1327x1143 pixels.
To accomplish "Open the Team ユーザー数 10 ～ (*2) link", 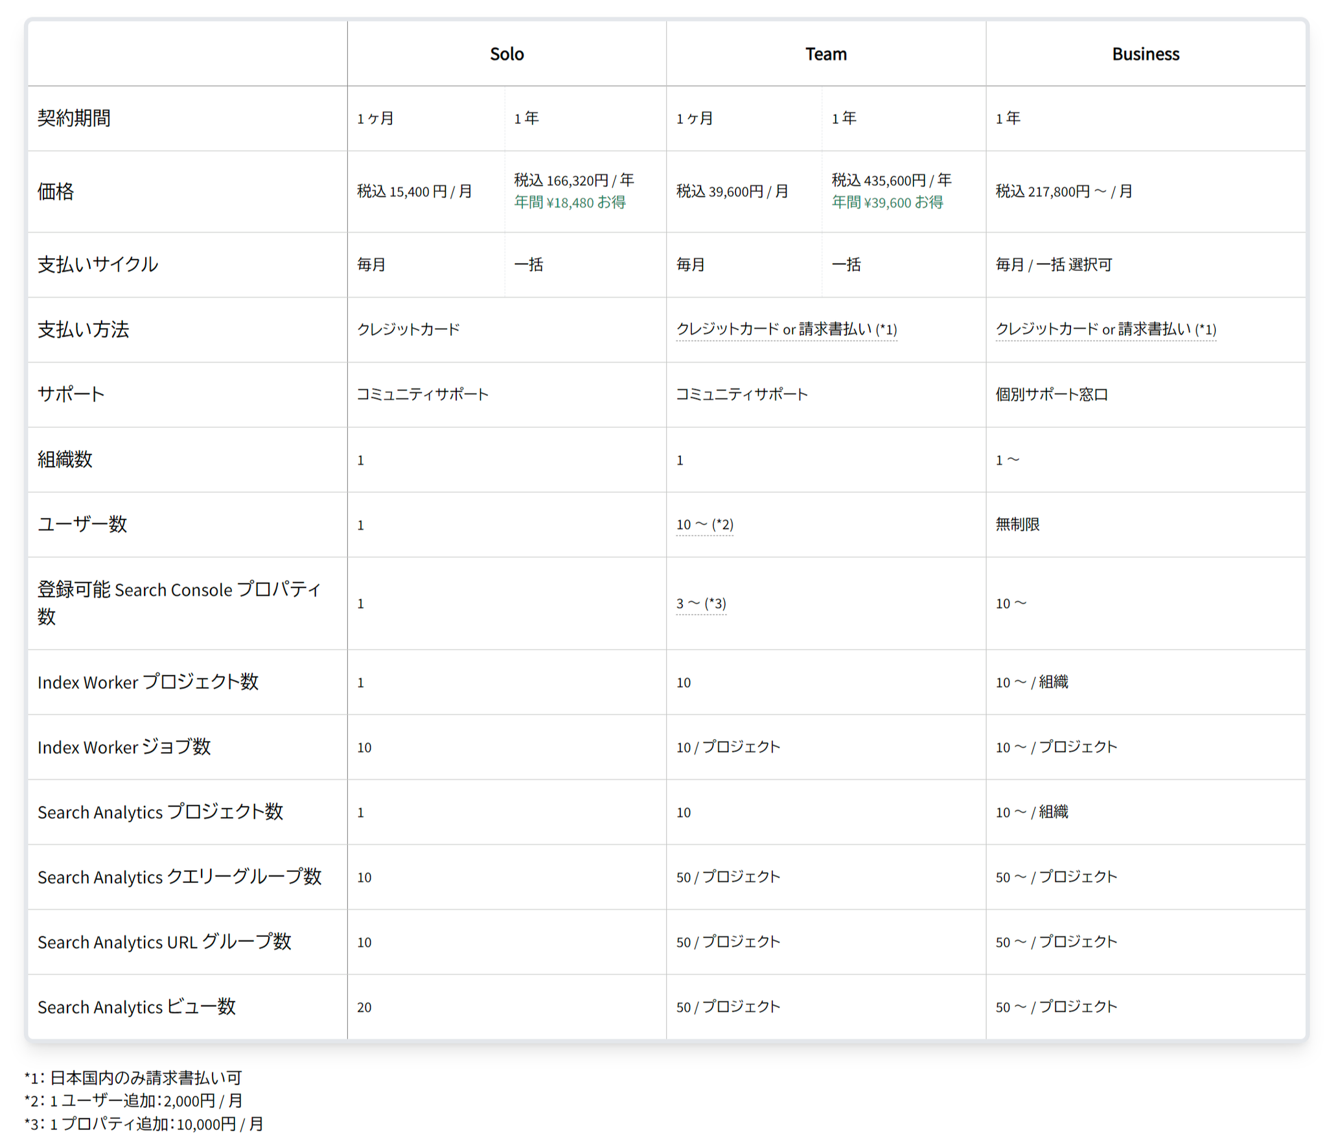I will [704, 524].
